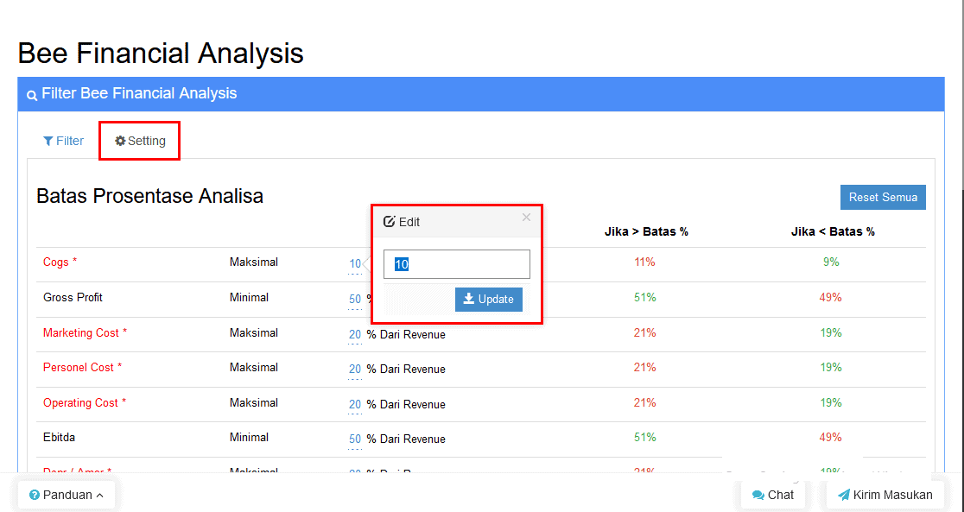Edit the Gross Profit limit value 50
This screenshot has width=964, height=512.
[x=355, y=300]
